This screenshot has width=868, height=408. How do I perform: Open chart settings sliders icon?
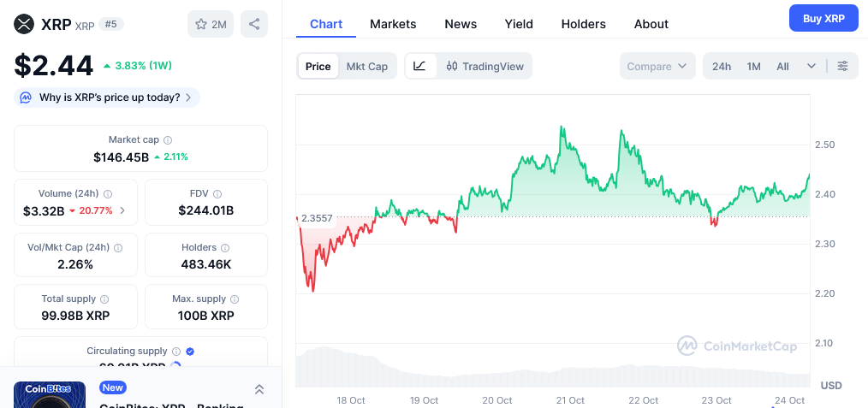pyautogui.click(x=843, y=66)
